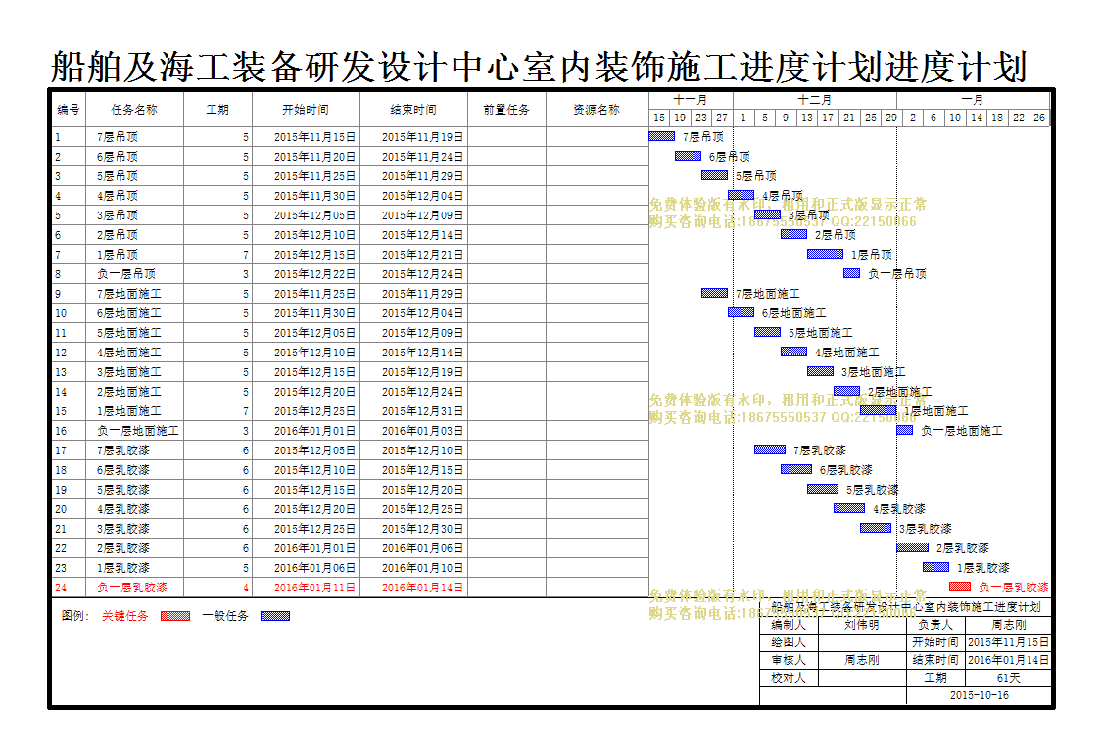The image size is (1101, 755).
Task: Click the 1层乳胶漆 Gantt bar
Action: pos(936,567)
